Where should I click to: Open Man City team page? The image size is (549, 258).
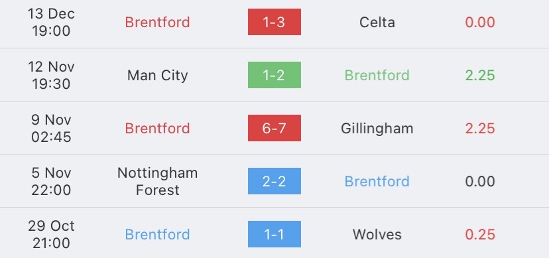pyautogui.click(x=158, y=75)
